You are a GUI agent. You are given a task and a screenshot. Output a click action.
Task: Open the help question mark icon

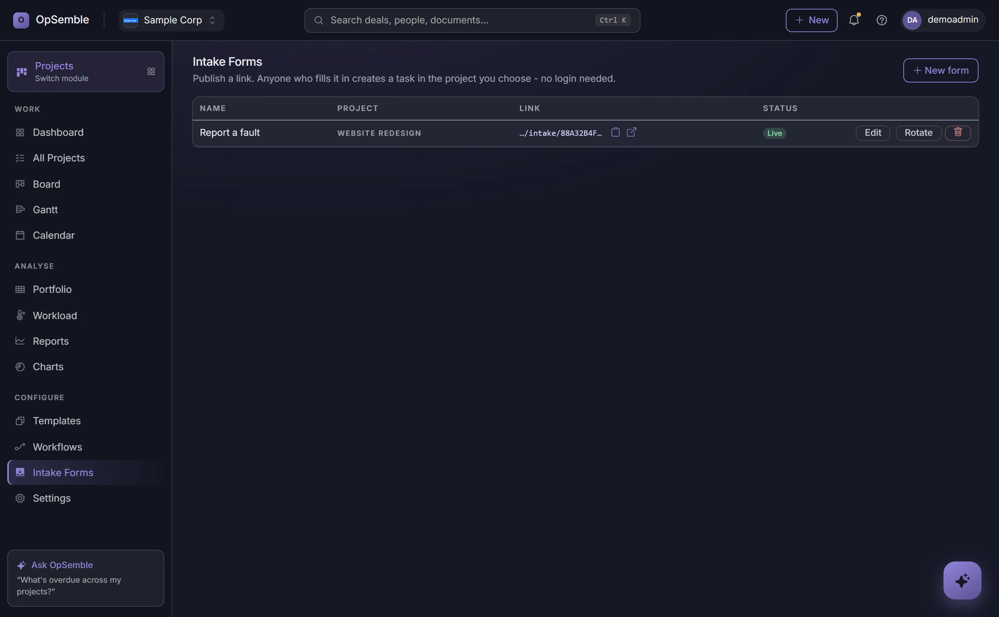coord(881,20)
